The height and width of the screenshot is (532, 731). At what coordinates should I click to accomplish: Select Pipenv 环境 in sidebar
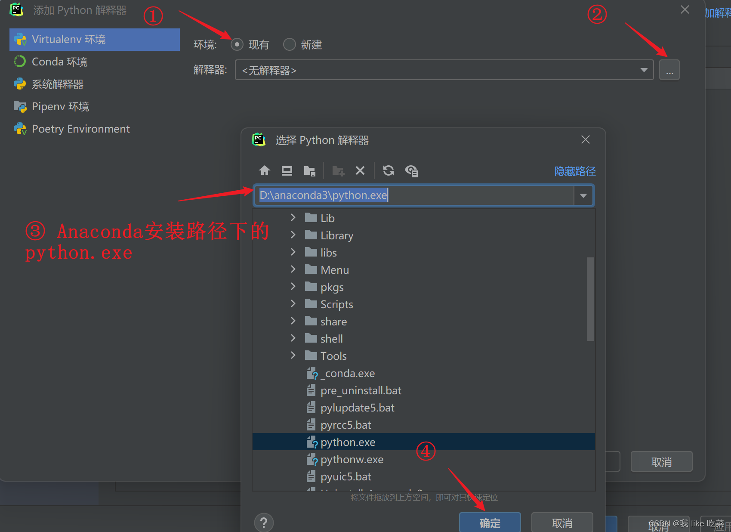tap(95, 107)
